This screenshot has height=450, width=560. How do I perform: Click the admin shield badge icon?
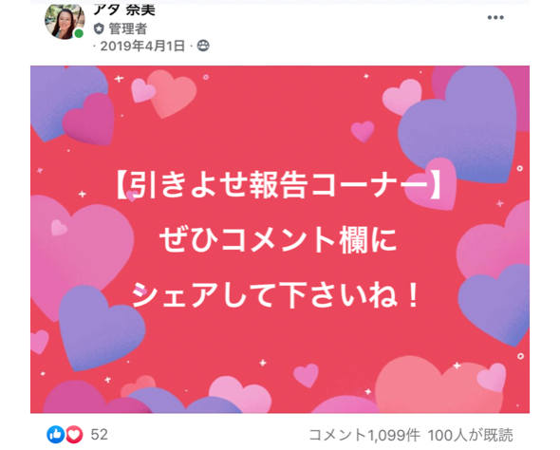point(99,28)
